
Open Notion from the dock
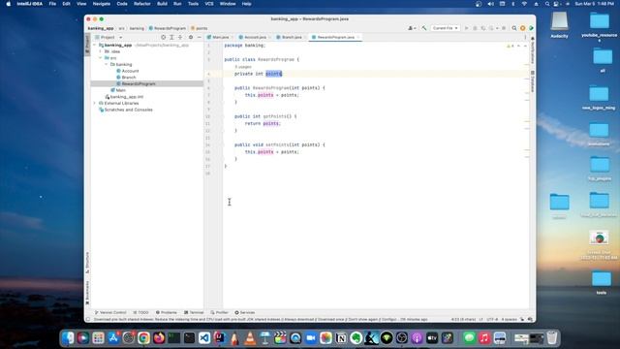point(341,338)
